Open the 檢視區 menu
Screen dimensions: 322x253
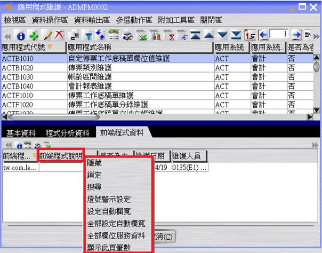click(15, 20)
